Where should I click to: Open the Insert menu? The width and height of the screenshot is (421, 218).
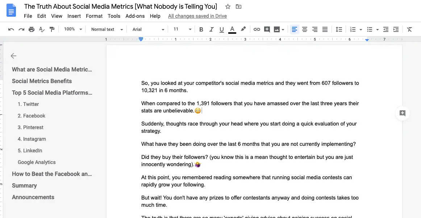pyautogui.click(x=74, y=16)
